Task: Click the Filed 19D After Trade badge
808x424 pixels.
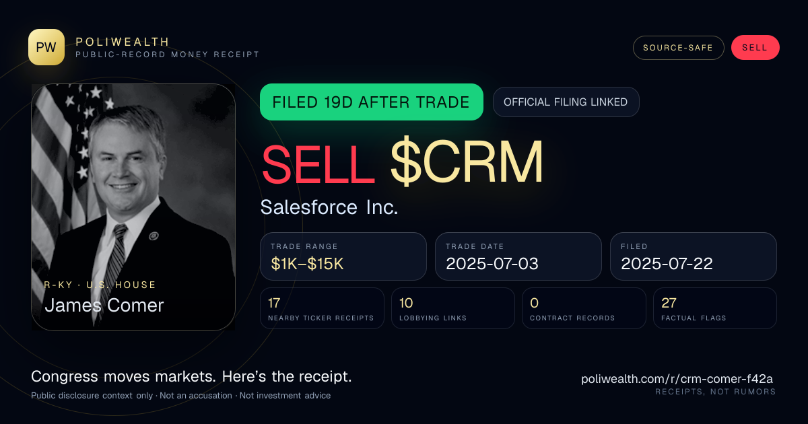Action: click(371, 102)
